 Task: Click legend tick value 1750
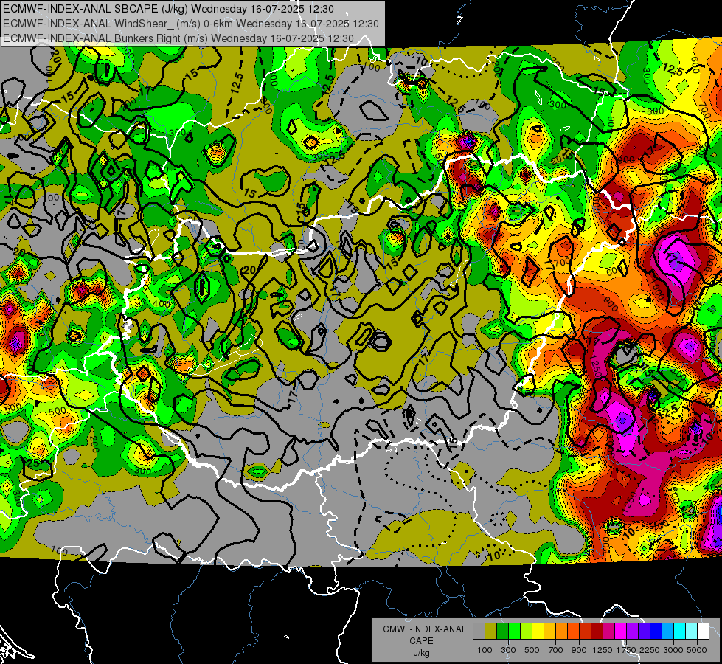[626, 650]
